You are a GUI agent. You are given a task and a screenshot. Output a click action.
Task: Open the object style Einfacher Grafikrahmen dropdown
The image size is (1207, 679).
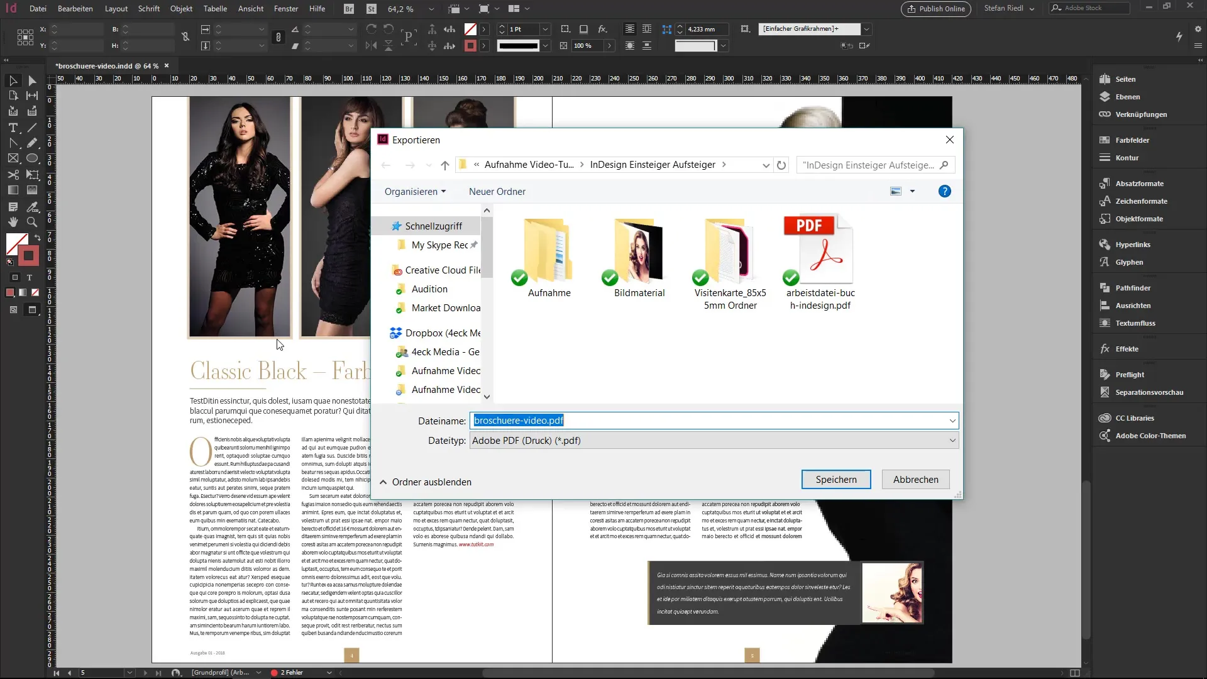coord(866,29)
